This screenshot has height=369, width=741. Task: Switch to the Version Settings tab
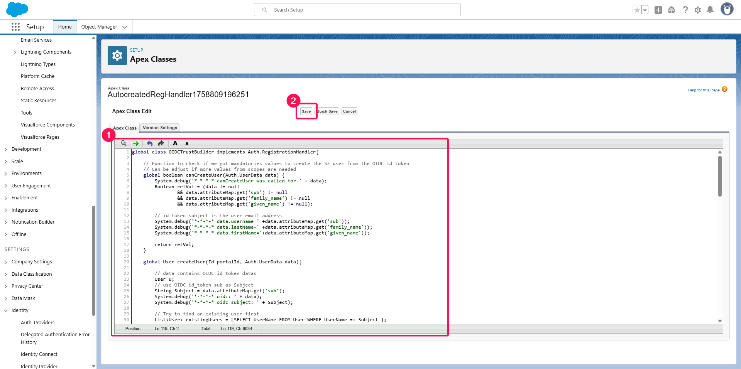tap(160, 128)
